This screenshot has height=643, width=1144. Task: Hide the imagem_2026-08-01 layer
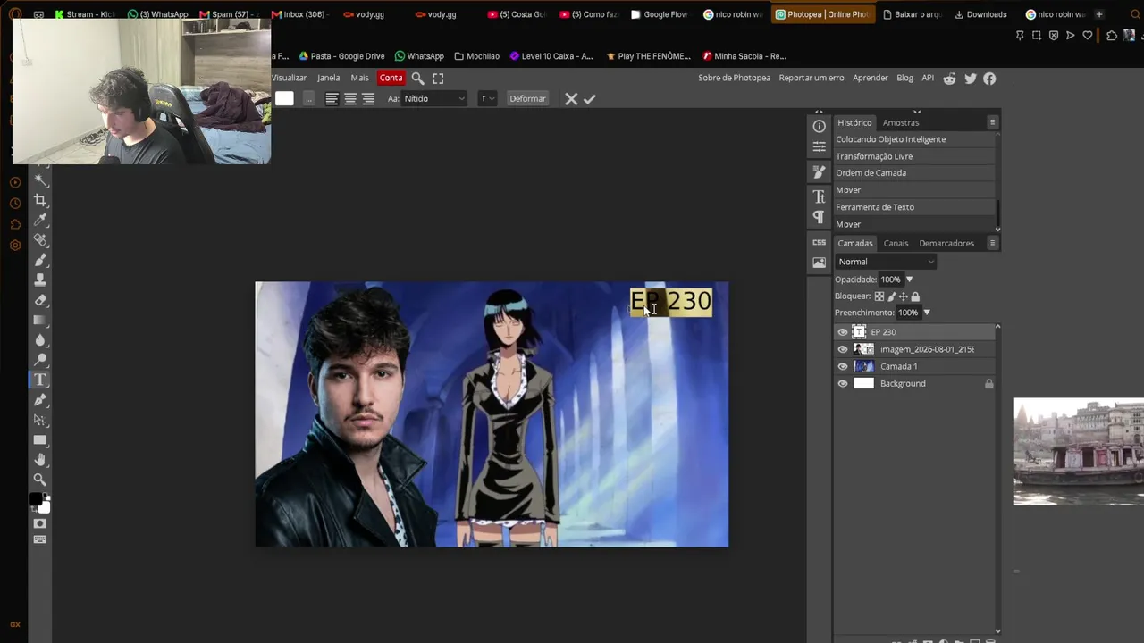coord(842,349)
